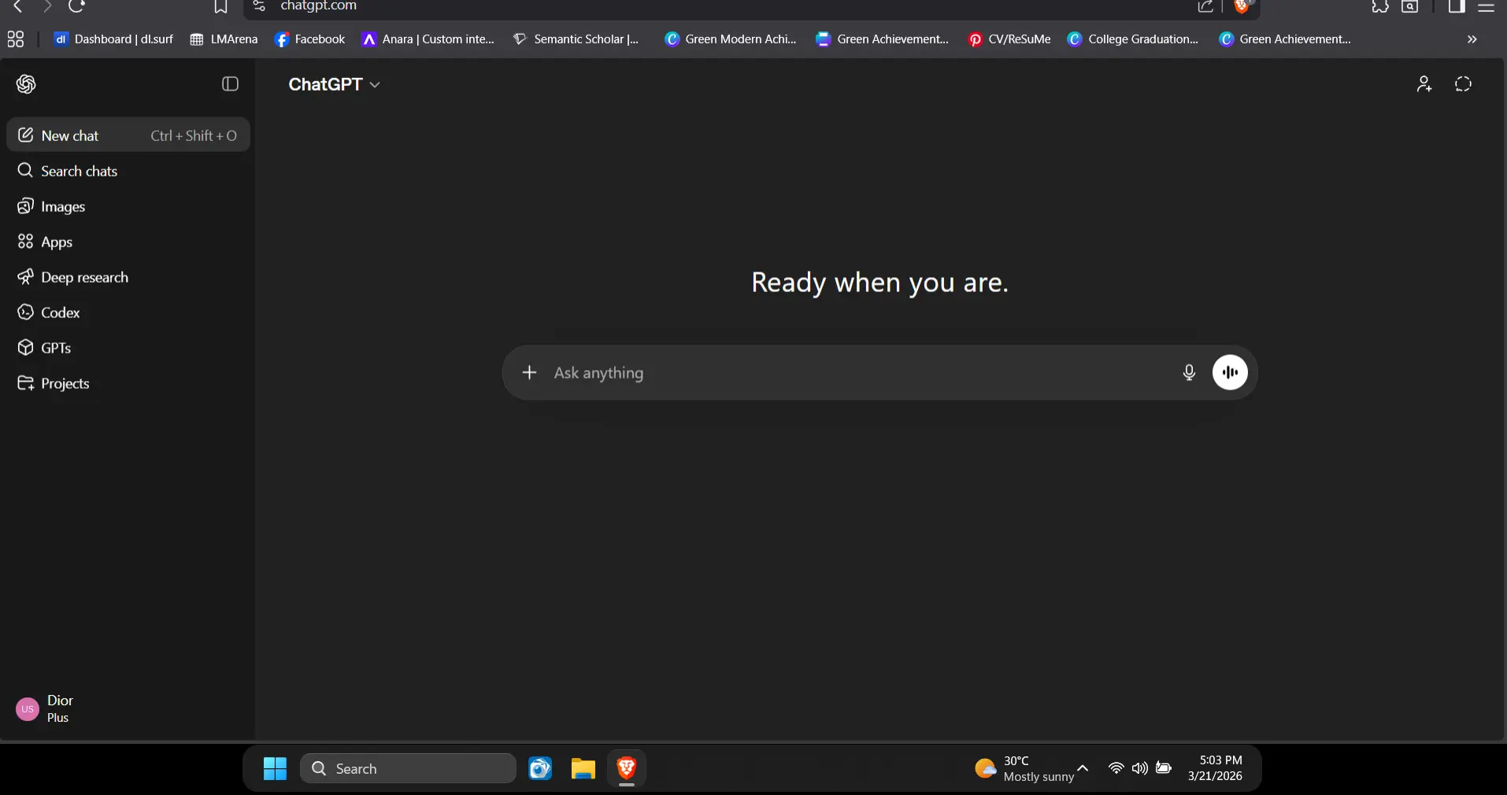Open Wi-Fi network settings in the tray
Viewport: 1507px width, 795px height.
click(x=1116, y=768)
